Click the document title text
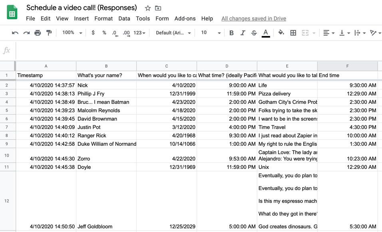 pos(82,8)
